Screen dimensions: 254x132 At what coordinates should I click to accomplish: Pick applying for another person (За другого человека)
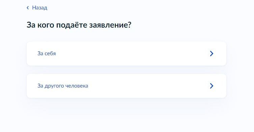click(x=126, y=86)
